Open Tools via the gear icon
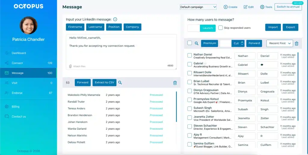Image resolution: width=308 pixels, height=155 pixels. (262, 7)
